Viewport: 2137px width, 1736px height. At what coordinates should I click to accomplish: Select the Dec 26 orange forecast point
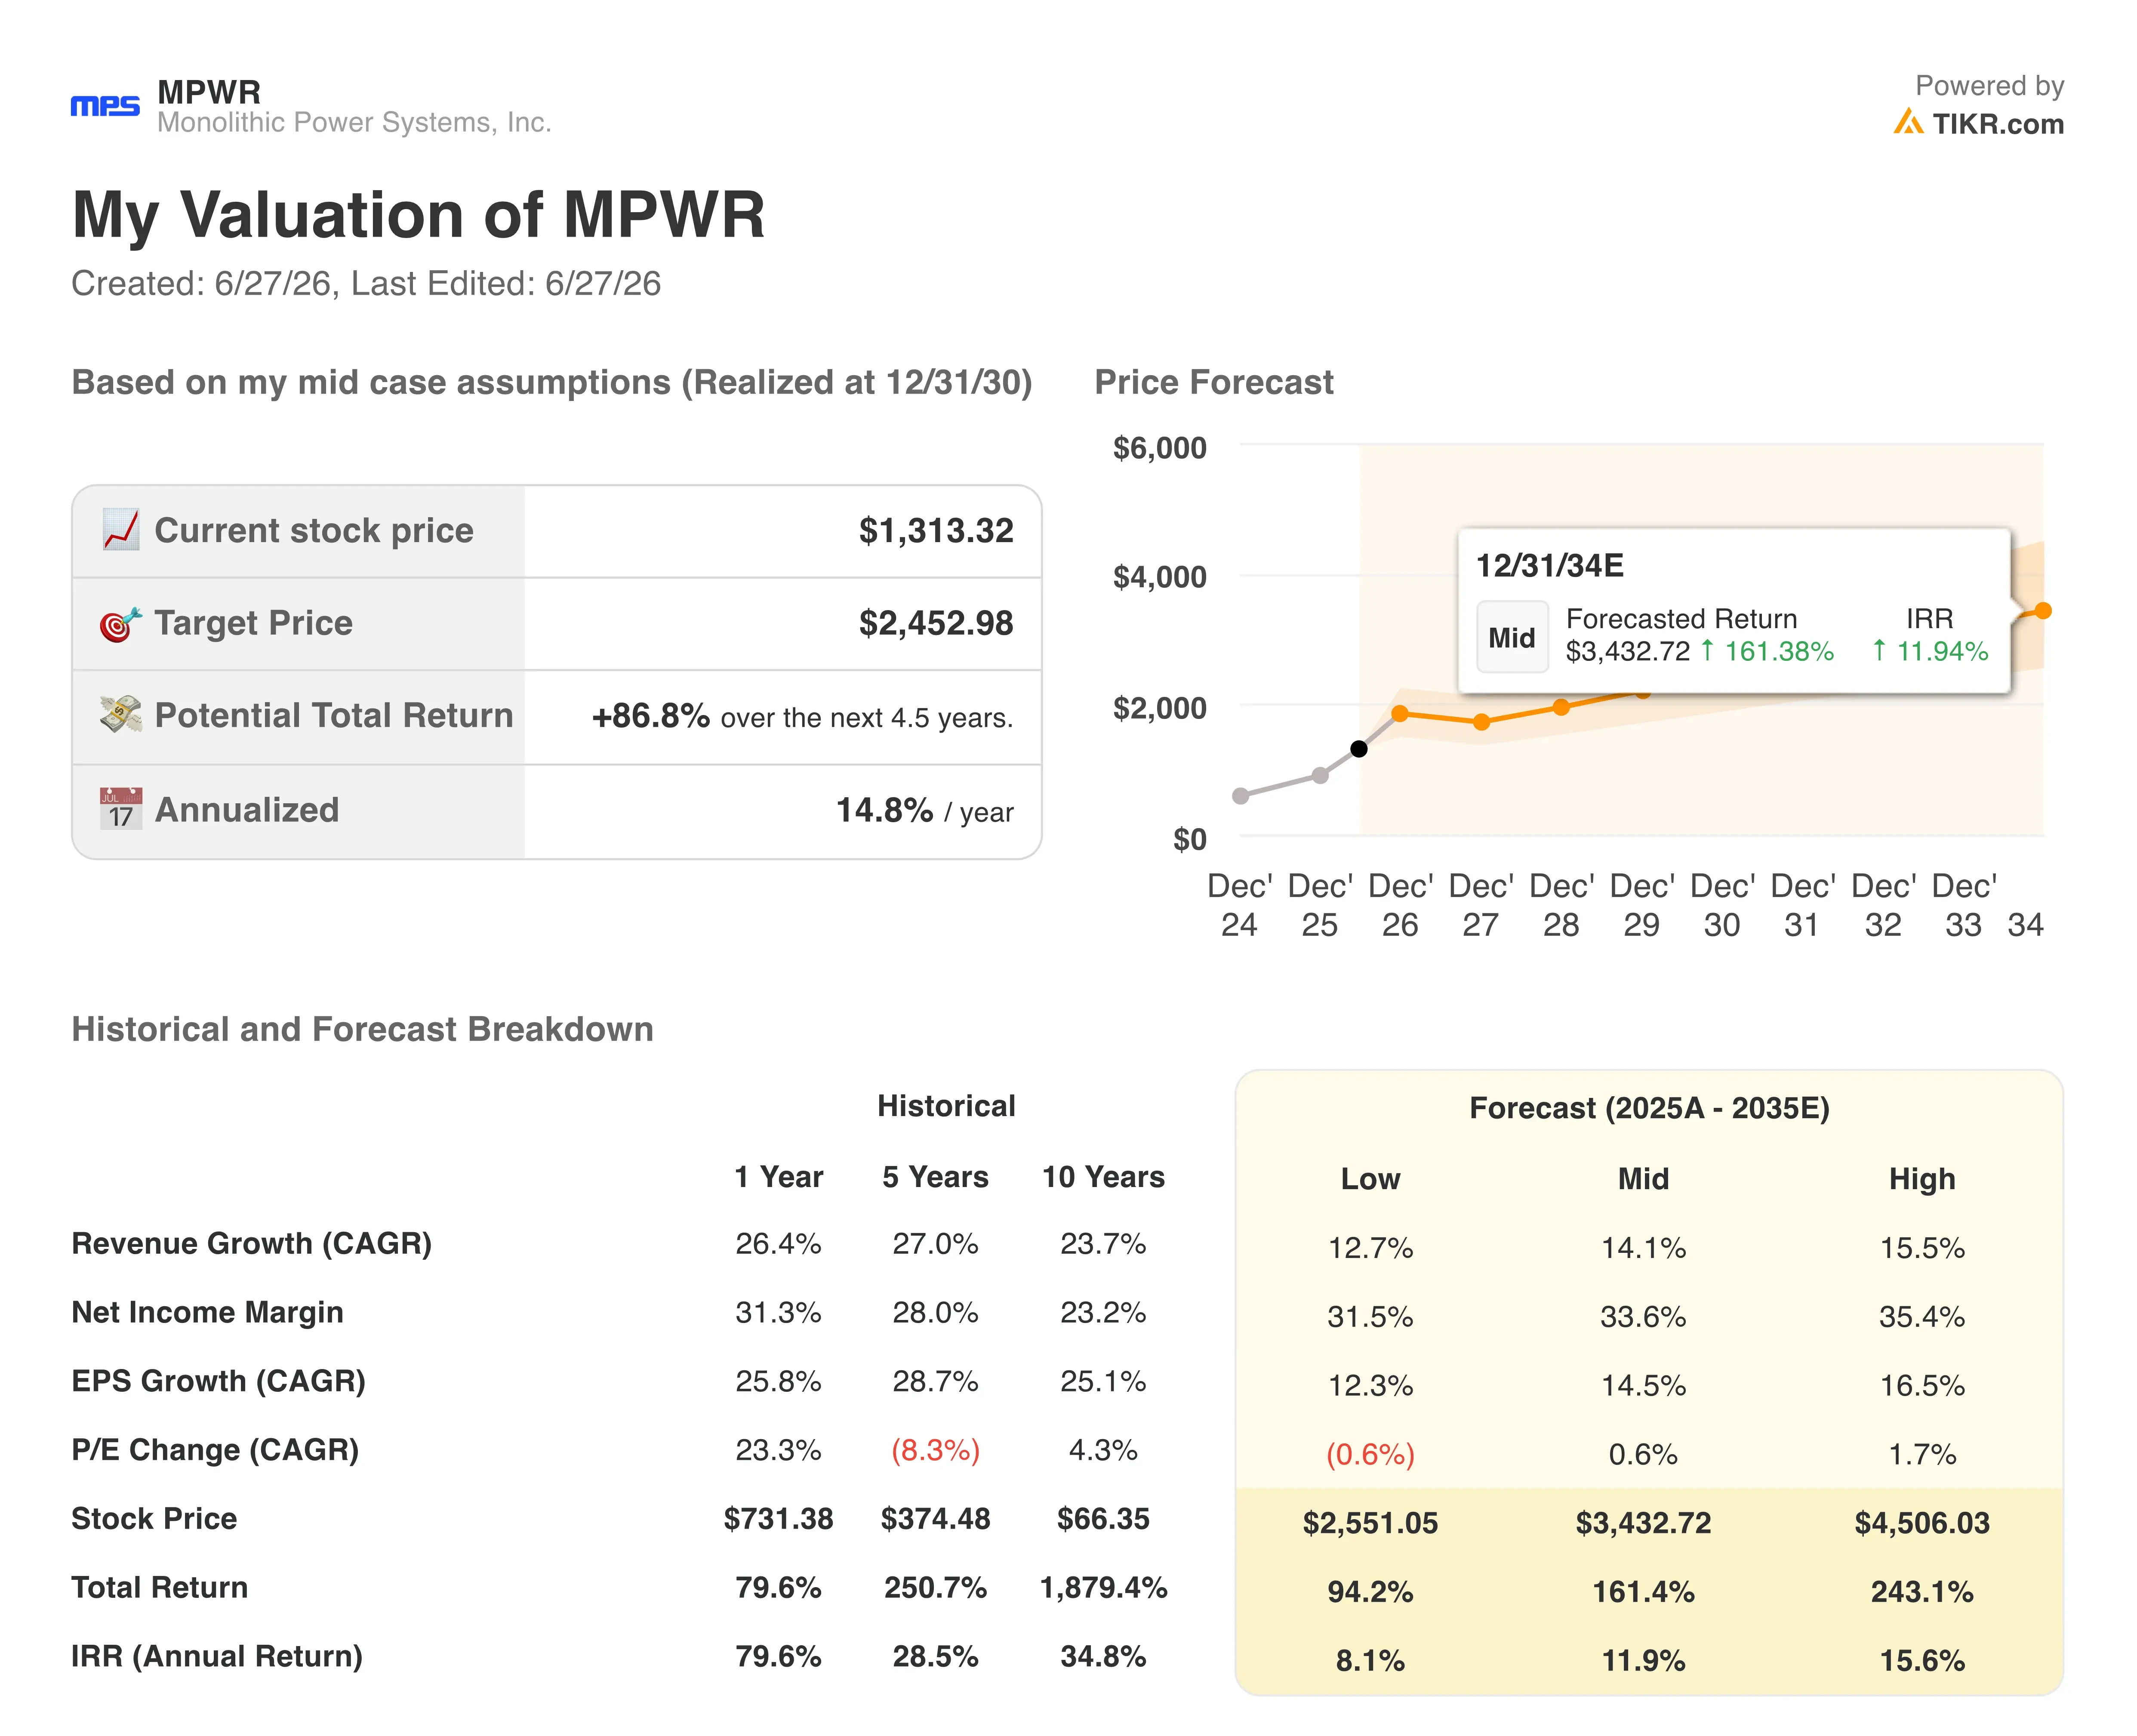[1400, 714]
